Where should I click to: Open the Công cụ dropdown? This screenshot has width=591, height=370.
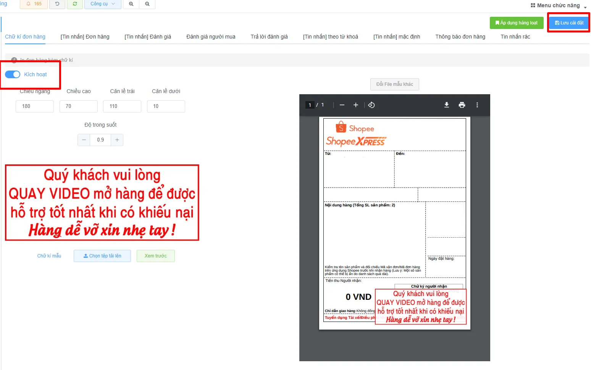pyautogui.click(x=103, y=4)
